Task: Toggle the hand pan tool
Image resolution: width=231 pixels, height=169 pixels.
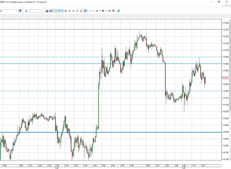Action: 85,11
